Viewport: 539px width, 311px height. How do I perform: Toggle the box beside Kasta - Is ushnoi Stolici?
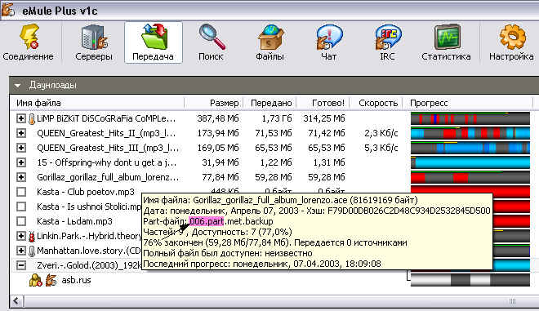coord(21,207)
